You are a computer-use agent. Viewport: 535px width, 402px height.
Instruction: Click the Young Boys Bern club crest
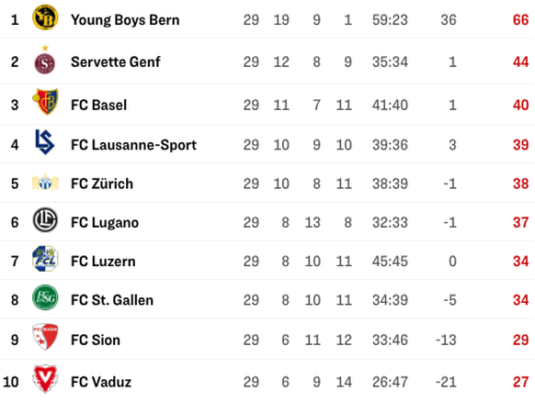pyautogui.click(x=45, y=17)
